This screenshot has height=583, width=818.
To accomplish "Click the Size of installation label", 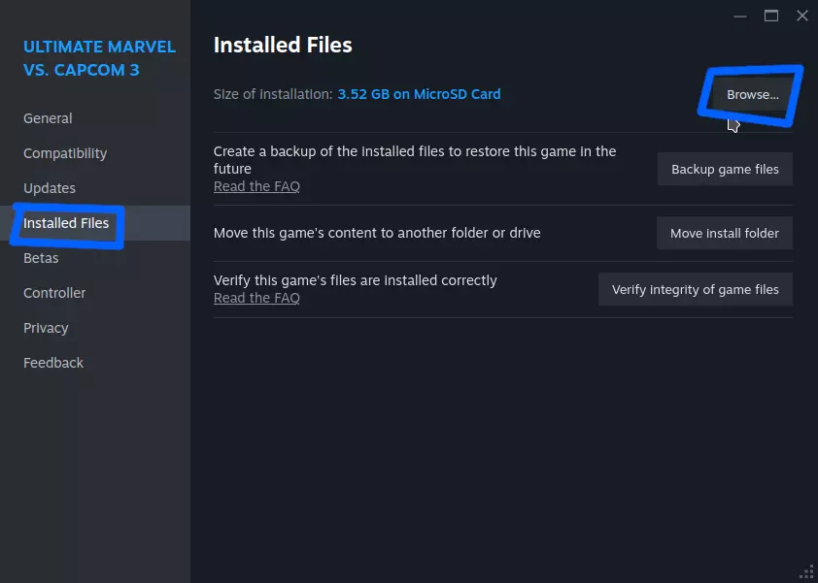I will 273,94.
